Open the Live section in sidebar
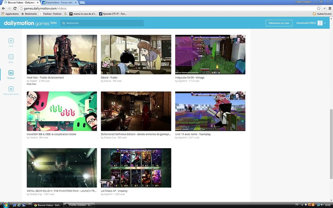 [11, 42]
